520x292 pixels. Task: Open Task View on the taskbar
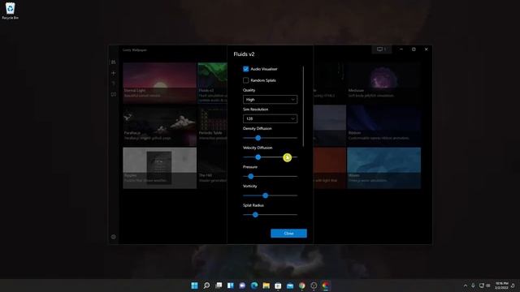219,286
